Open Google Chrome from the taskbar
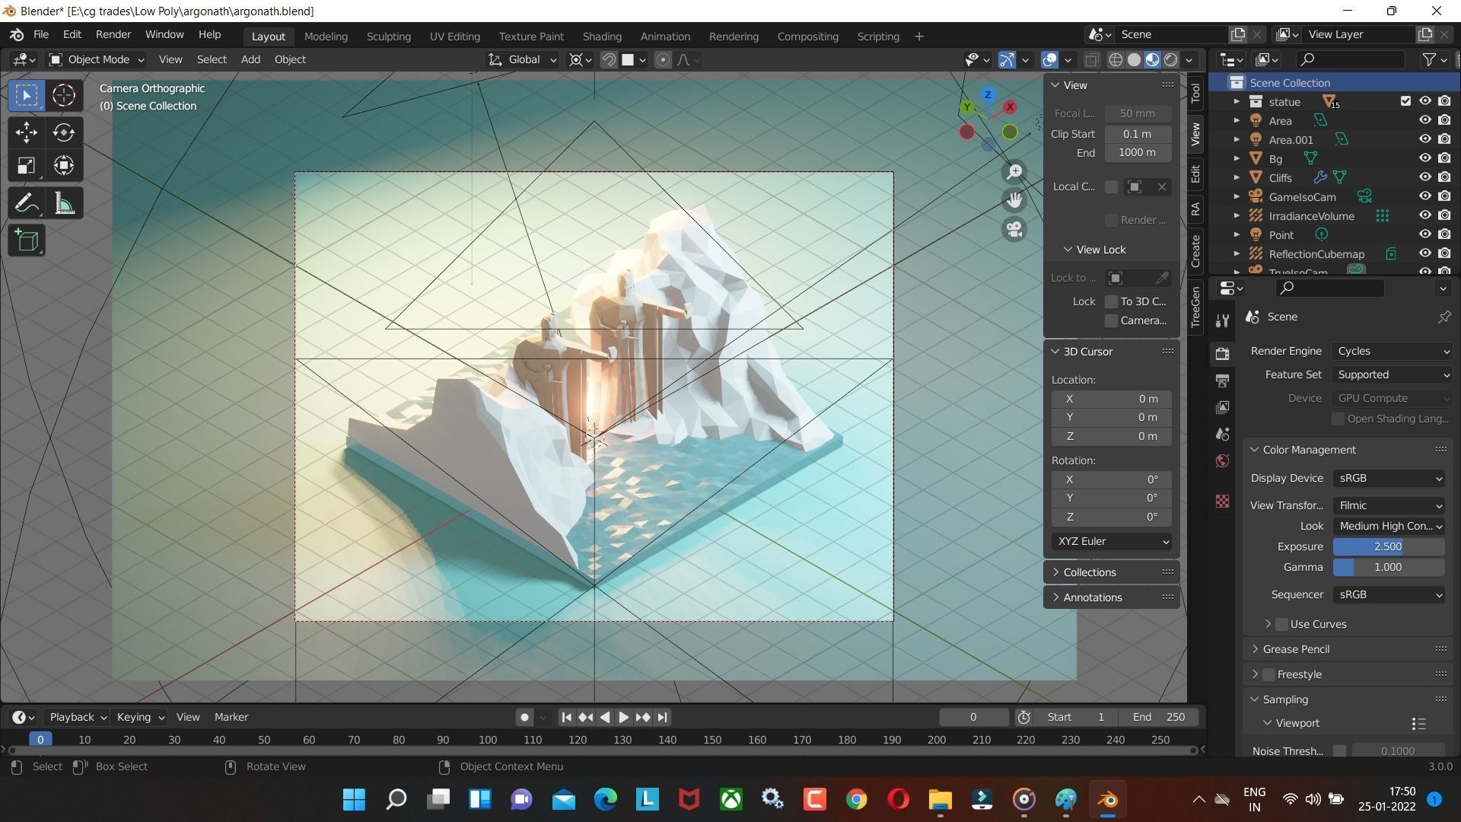 point(857,799)
